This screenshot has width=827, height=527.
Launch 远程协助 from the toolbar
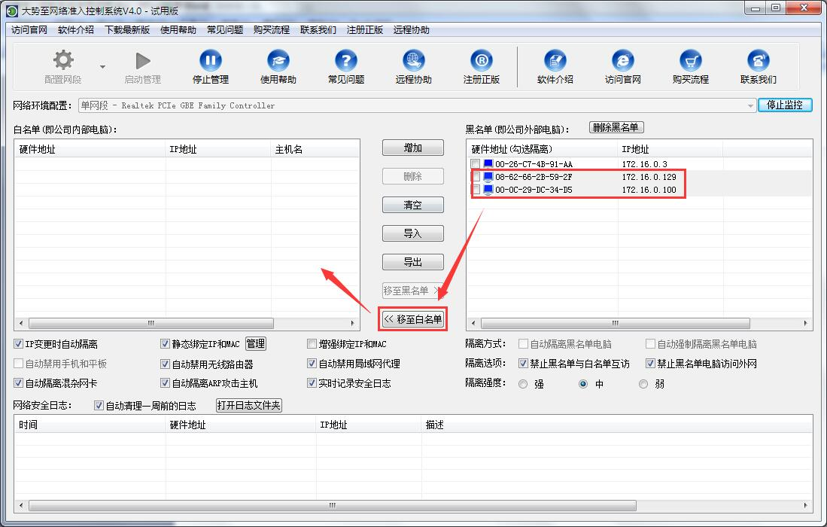click(413, 61)
